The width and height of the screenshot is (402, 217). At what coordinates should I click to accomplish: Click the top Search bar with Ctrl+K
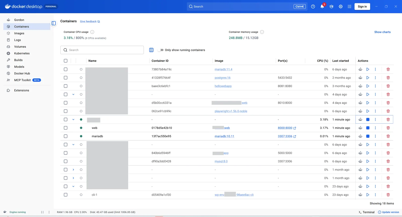(247, 7)
